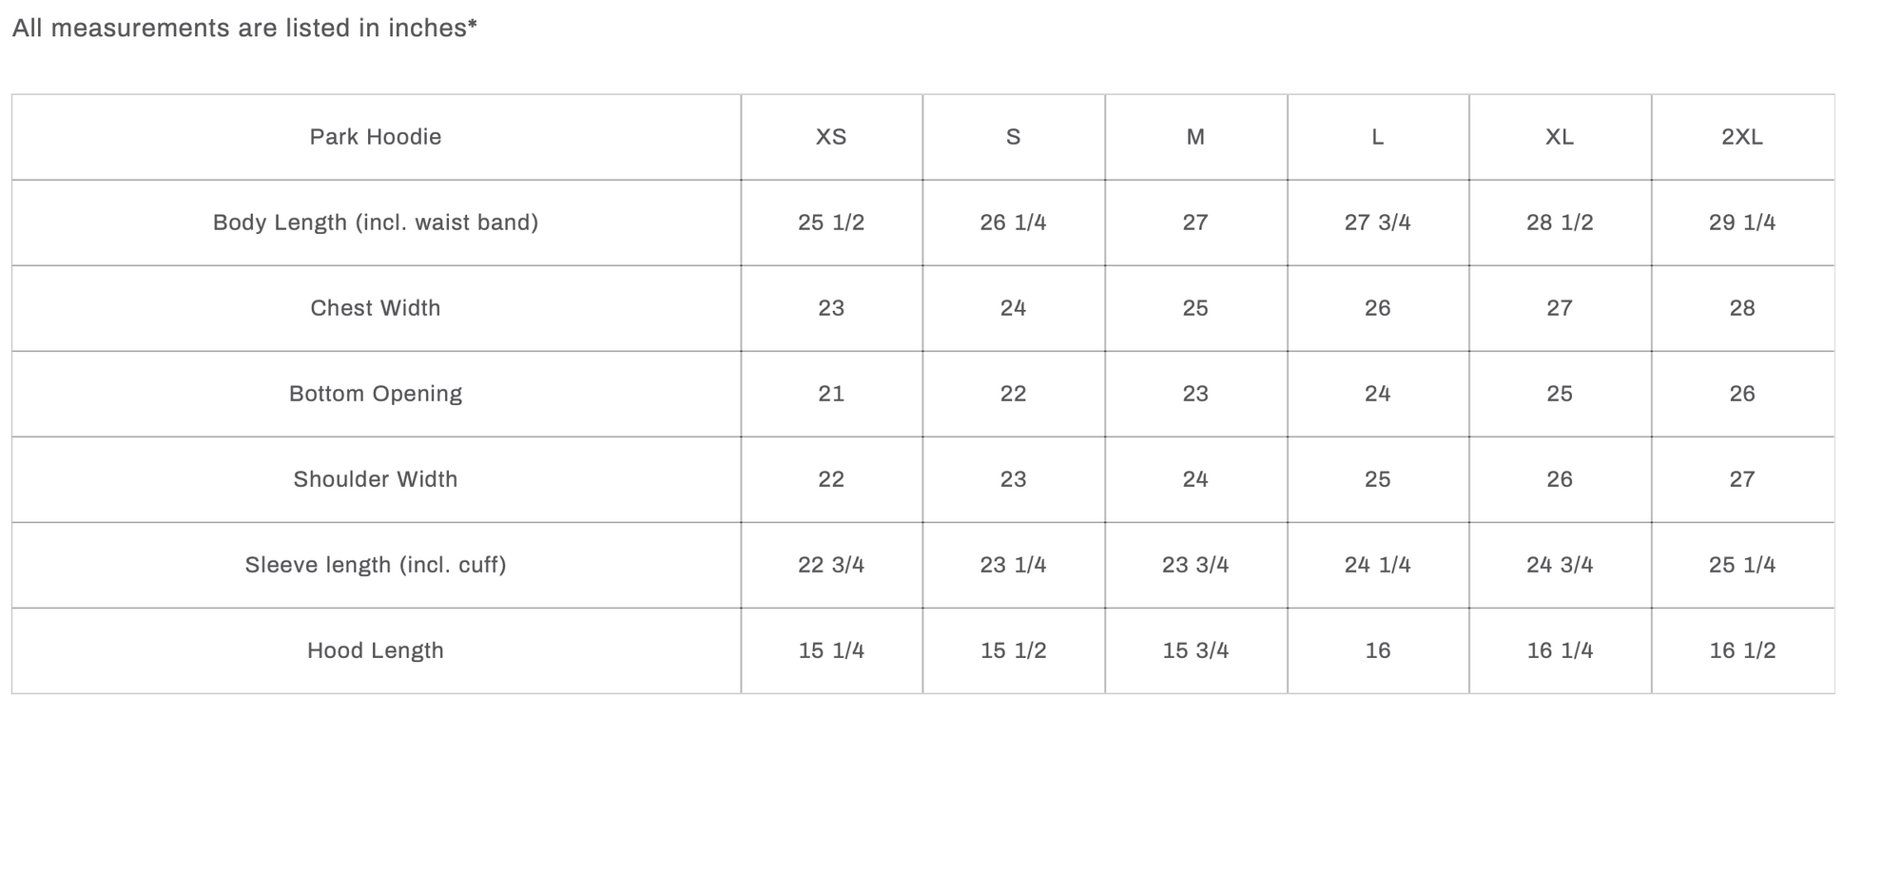The image size is (1902, 891).
Task: Click the M size column header
Action: 1195,137
